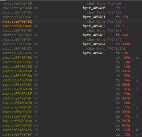The width and height of the screenshot is (142, 137).
Task: Select the byte_409483 label
Action: click(x=94, y=35)
